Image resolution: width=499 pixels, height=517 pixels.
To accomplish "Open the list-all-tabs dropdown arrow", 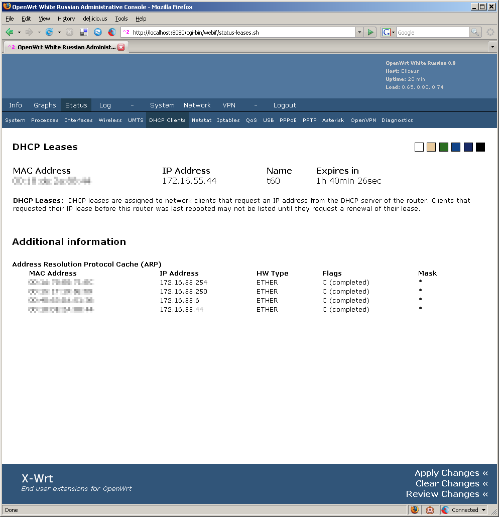I will pyautogui.click(x=492, y=47).
